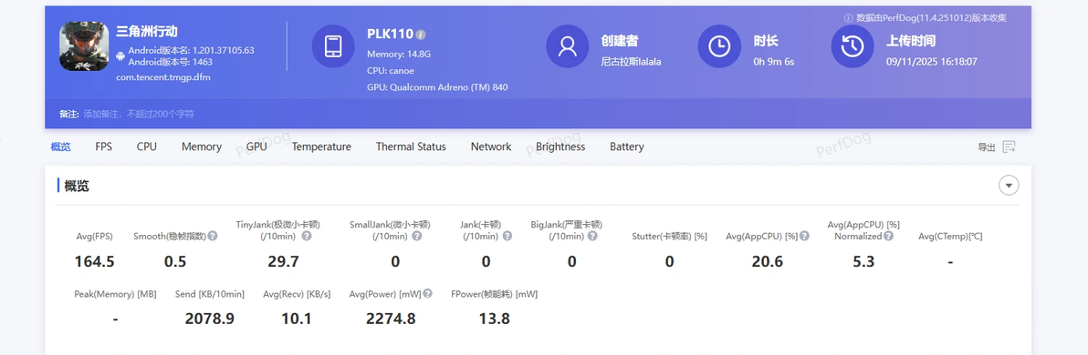
Task: Click the CPU: canoe text
Action: [391, 71]
